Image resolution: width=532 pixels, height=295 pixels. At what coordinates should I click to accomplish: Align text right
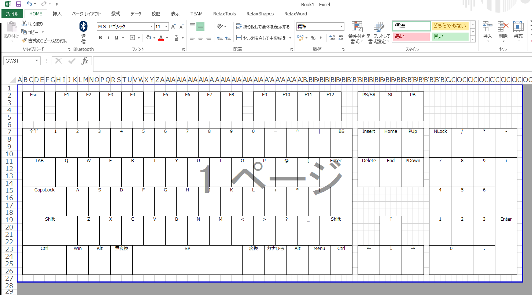point(208,38)
